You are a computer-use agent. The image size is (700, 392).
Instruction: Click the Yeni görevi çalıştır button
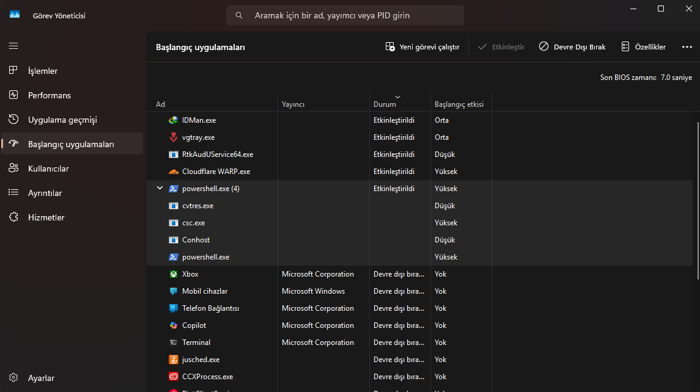tap(422, 47)
